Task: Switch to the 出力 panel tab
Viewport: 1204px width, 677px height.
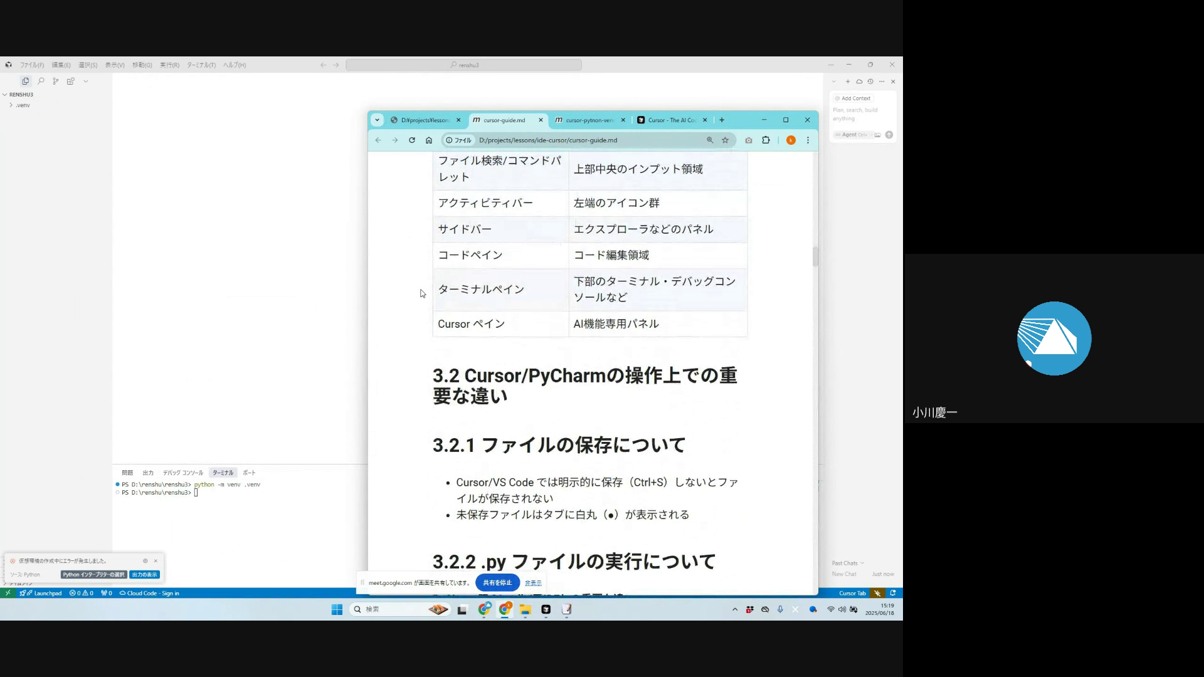Action: [148, 473]
